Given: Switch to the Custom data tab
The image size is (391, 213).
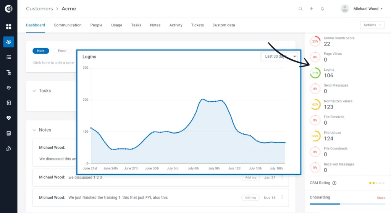Looking at the screenshot, I should [224, 25].
